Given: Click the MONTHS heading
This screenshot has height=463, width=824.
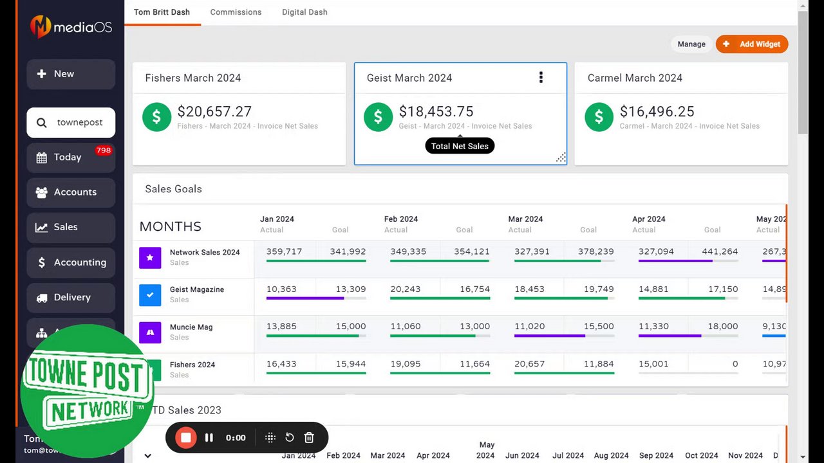Looking at the screenshot, I should [171, 226].
